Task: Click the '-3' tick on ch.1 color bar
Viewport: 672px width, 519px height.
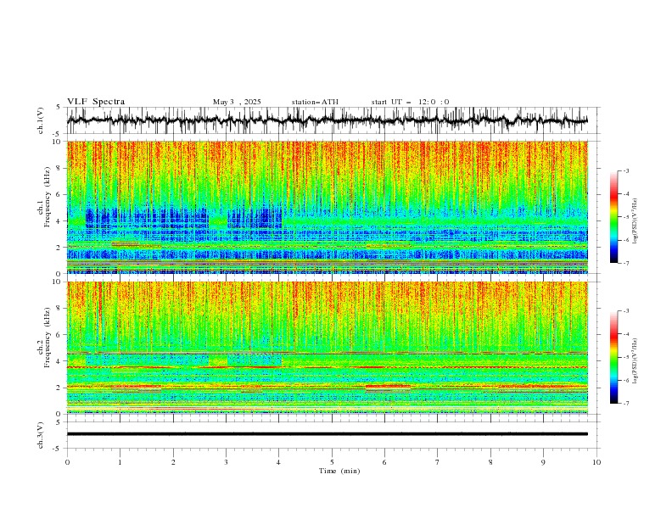Action: [625, 170]
